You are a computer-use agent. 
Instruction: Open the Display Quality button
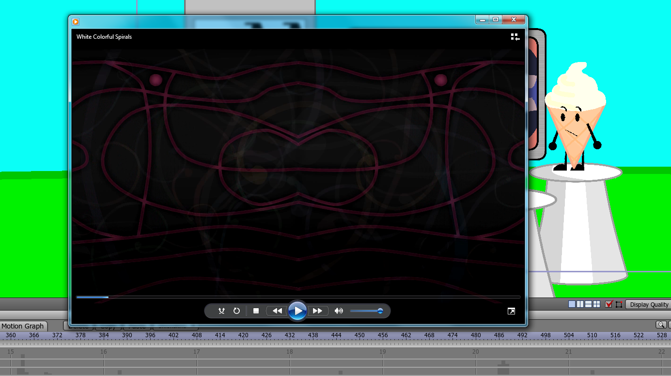tap(649, 304)
